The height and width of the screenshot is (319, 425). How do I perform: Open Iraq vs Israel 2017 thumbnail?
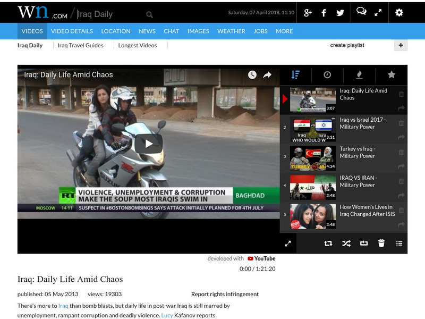click(313, 129)
